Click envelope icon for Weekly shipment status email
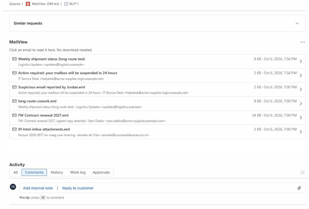The image size is (309, 209). pos(14,59)
